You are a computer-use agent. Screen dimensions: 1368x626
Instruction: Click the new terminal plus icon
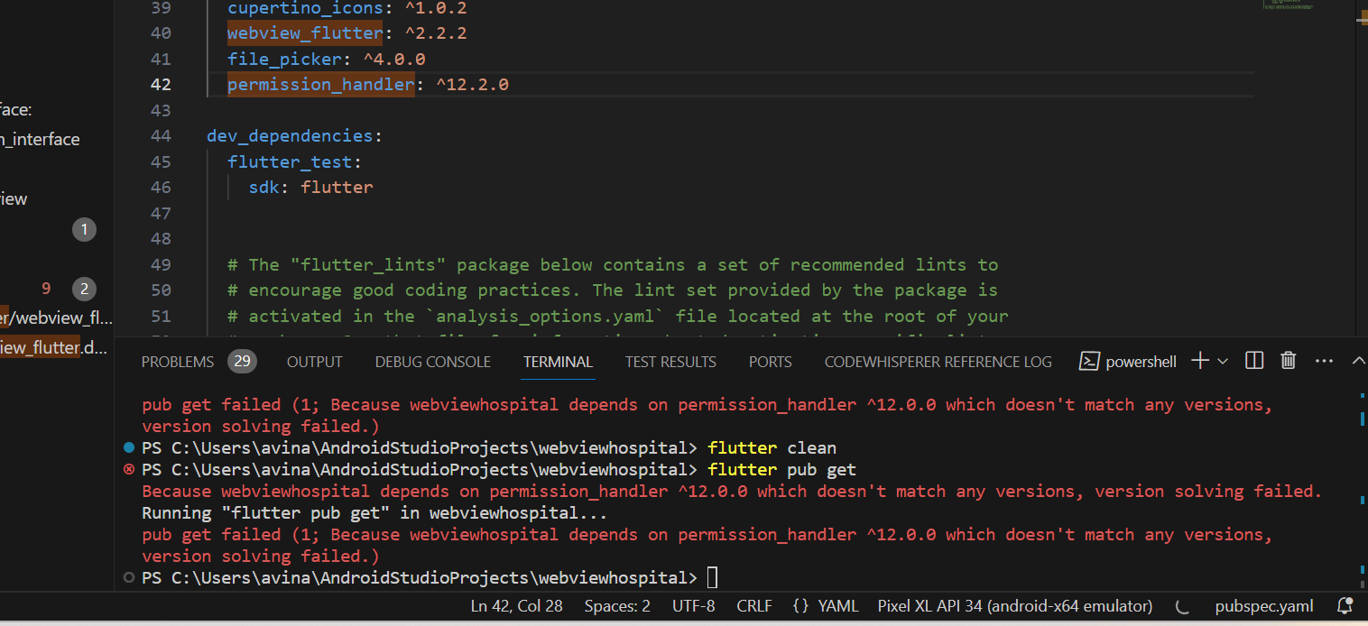(1200, 361)
